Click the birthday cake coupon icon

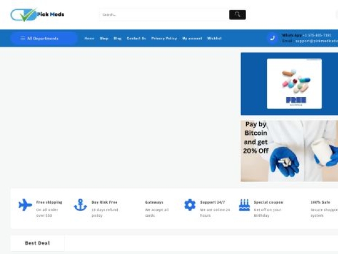tap(244, 205)
